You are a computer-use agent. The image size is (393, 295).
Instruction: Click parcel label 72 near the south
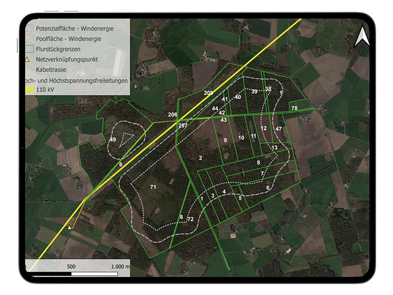click(x=190, y=219)
